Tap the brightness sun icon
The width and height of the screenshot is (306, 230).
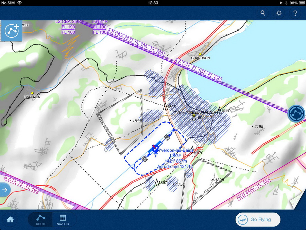279,13
